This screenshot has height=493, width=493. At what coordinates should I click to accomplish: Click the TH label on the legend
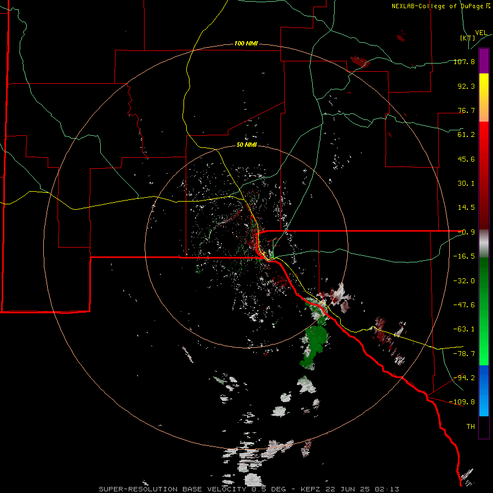471,426
